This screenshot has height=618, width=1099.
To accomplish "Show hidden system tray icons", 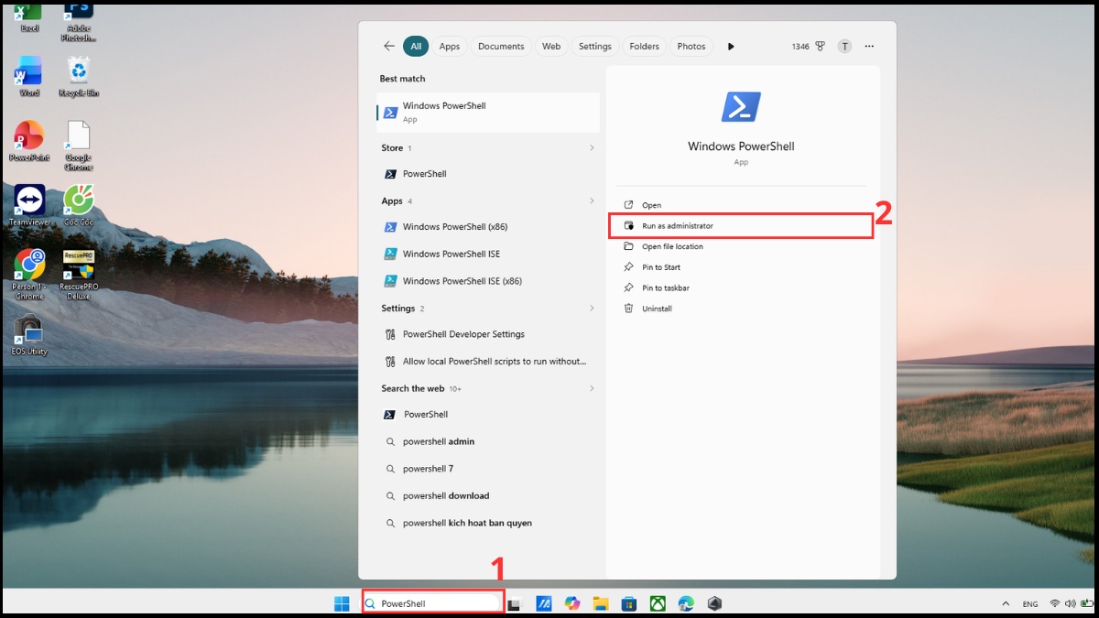I will [x=1006, y=604].
